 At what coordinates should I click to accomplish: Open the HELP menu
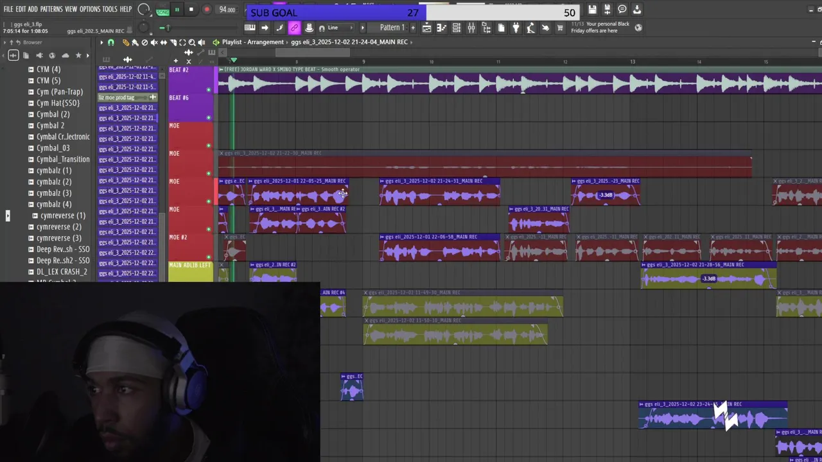pos(126,9)
